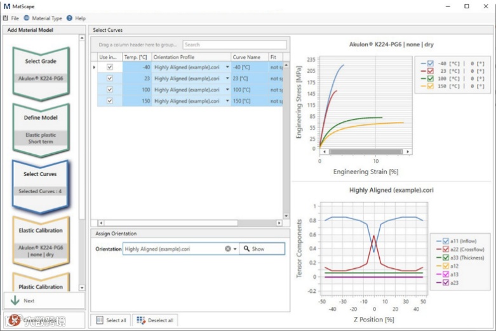Image resolution: width=496 pixels, height=331 pixels.
Task: Toggle the -40 [°C] curve in legend
Action: (430, 64)
